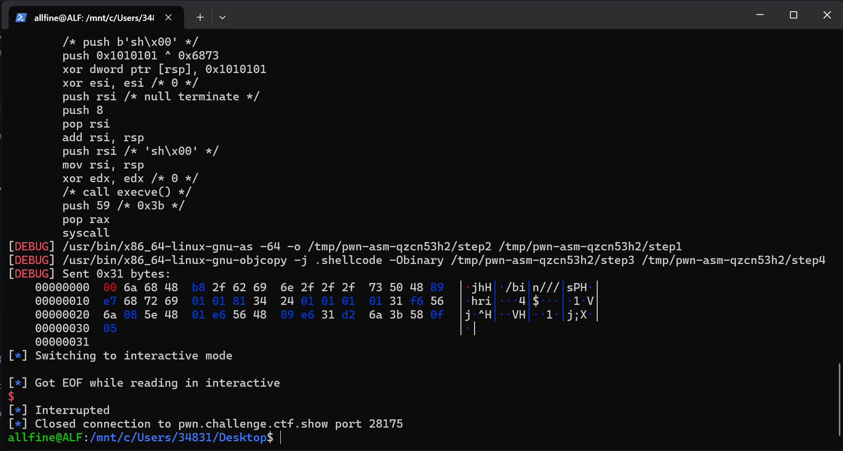The width and height of the screenshot is (843, 451).
Task: Click the line "push rsi /* 'sh\x00' */"
Action: point(141,151)
